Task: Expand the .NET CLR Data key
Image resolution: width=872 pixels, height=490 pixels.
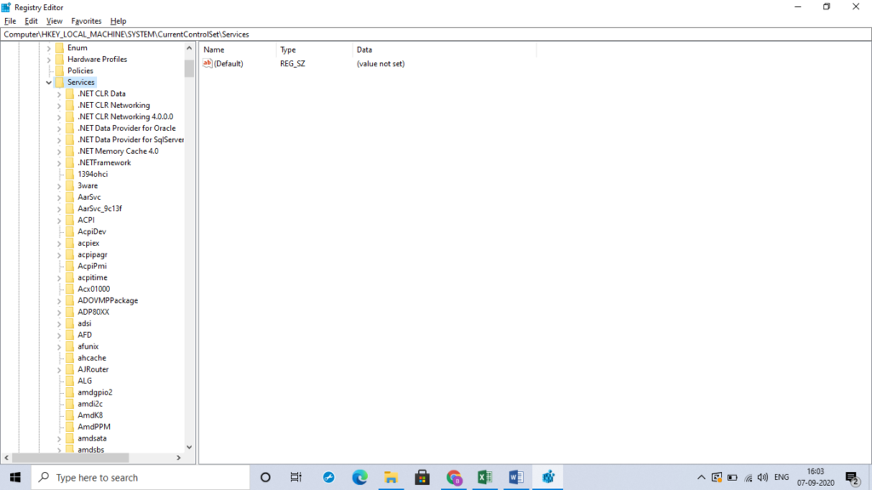Action: click(59, 94)
